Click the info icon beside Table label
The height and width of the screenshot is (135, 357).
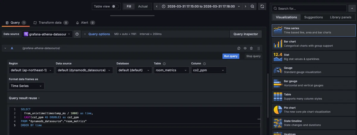(164, 63)
